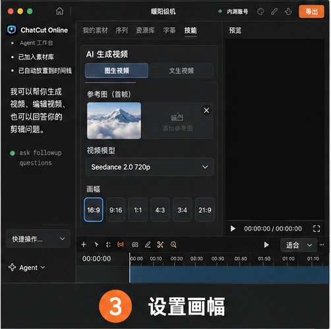The height and width of the screenshot is (329, 331).
Task: Click the 00:10 mark on the timeline ruler
Action: [156, 258]
